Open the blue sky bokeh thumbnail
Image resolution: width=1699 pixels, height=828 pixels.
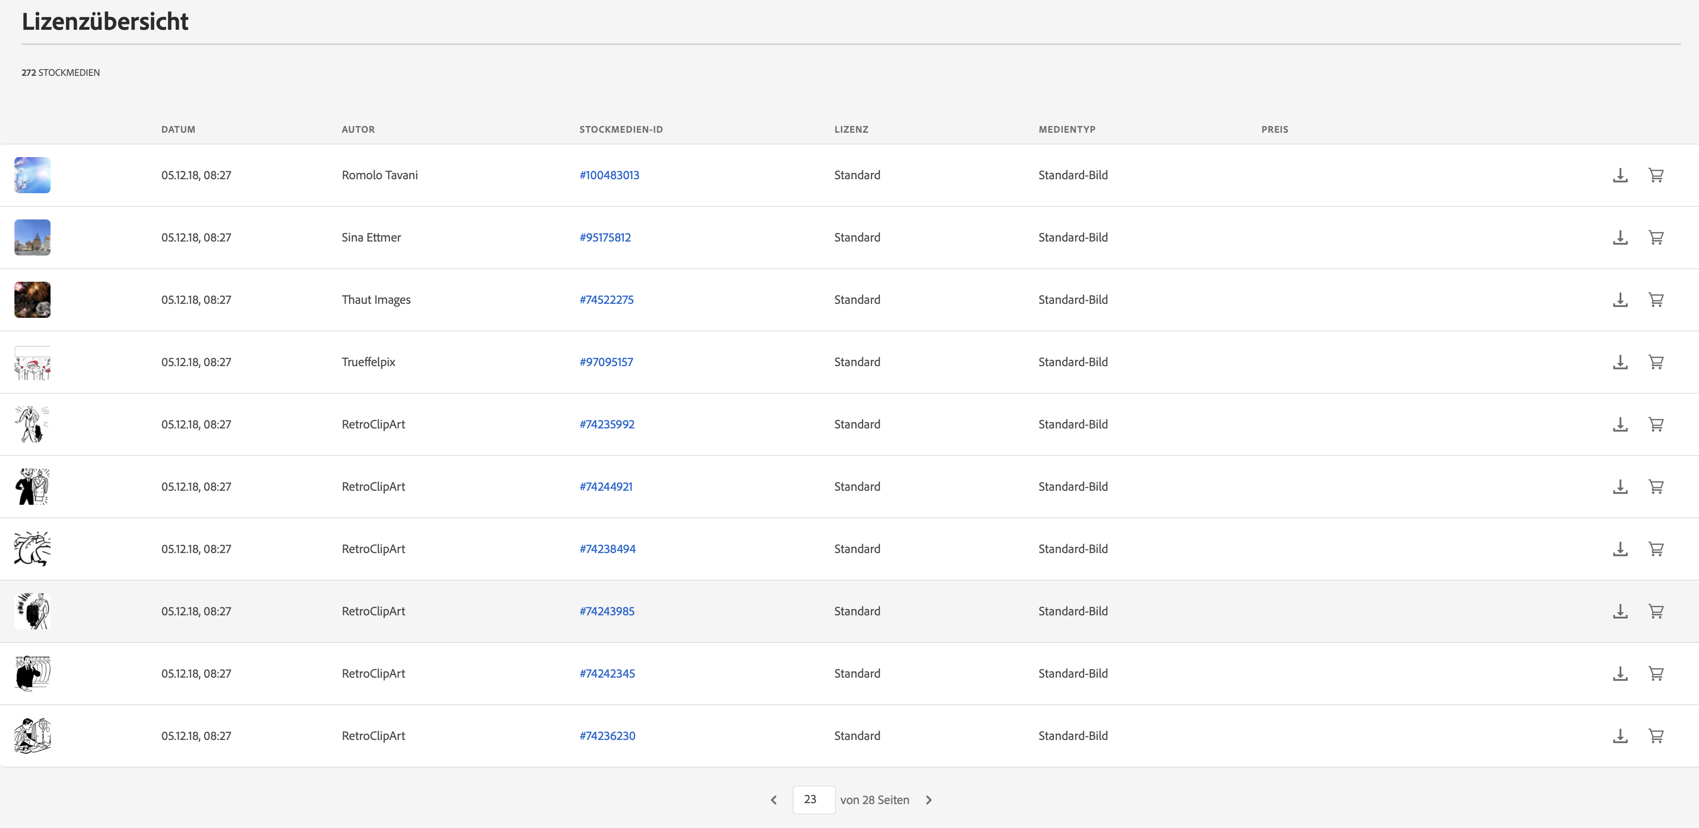32,175
